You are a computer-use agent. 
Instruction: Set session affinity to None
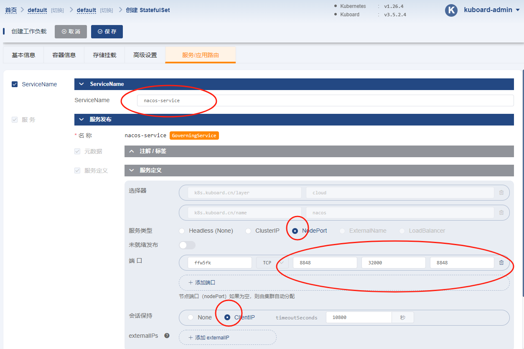(191, 318)
